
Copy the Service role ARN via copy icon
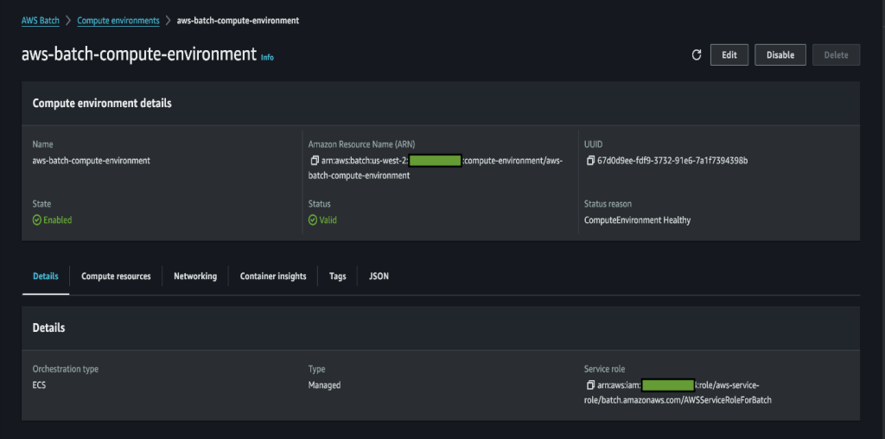pos(590,385)
